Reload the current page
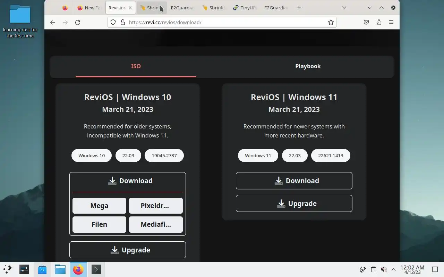 [78, 22]
